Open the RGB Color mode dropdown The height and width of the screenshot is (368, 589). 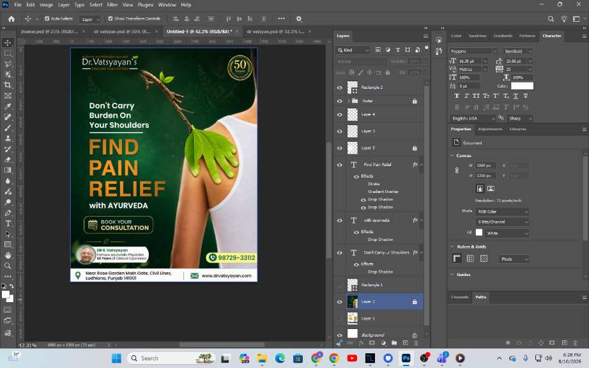point(502,211)
